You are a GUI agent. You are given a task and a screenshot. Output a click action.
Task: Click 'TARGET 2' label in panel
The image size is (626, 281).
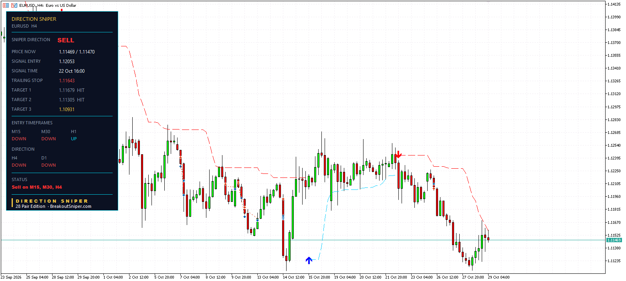[x=21, y=100]
